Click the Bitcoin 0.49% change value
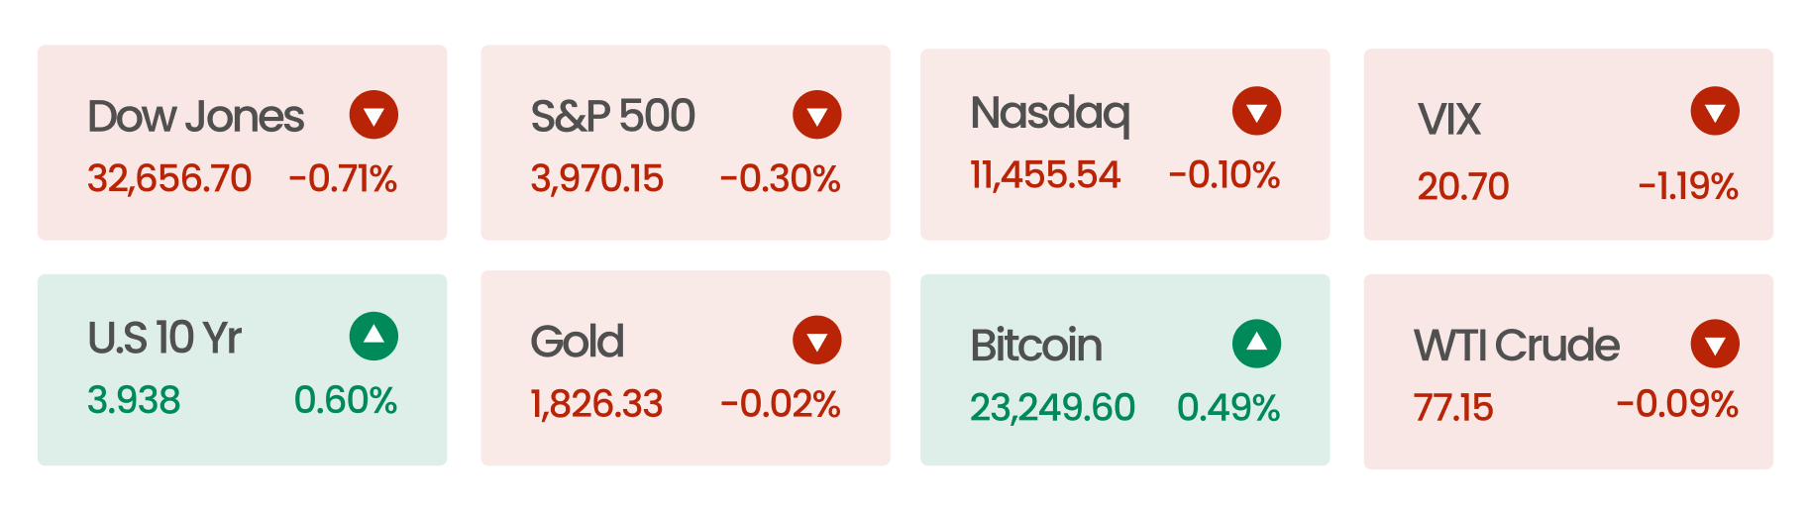The width and height of the screenshot is (1809, 508). [x=1228, y=408]
